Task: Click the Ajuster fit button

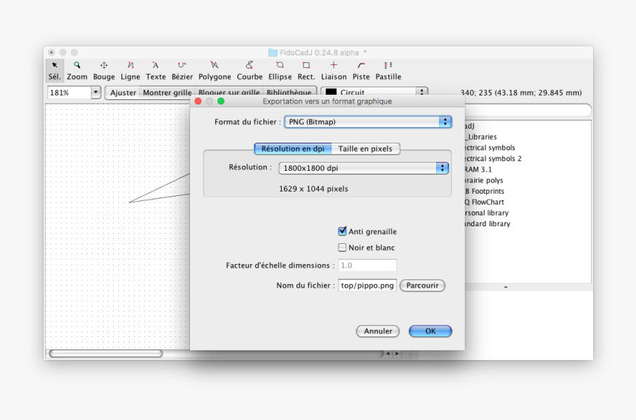Action: tap(123, 92)
